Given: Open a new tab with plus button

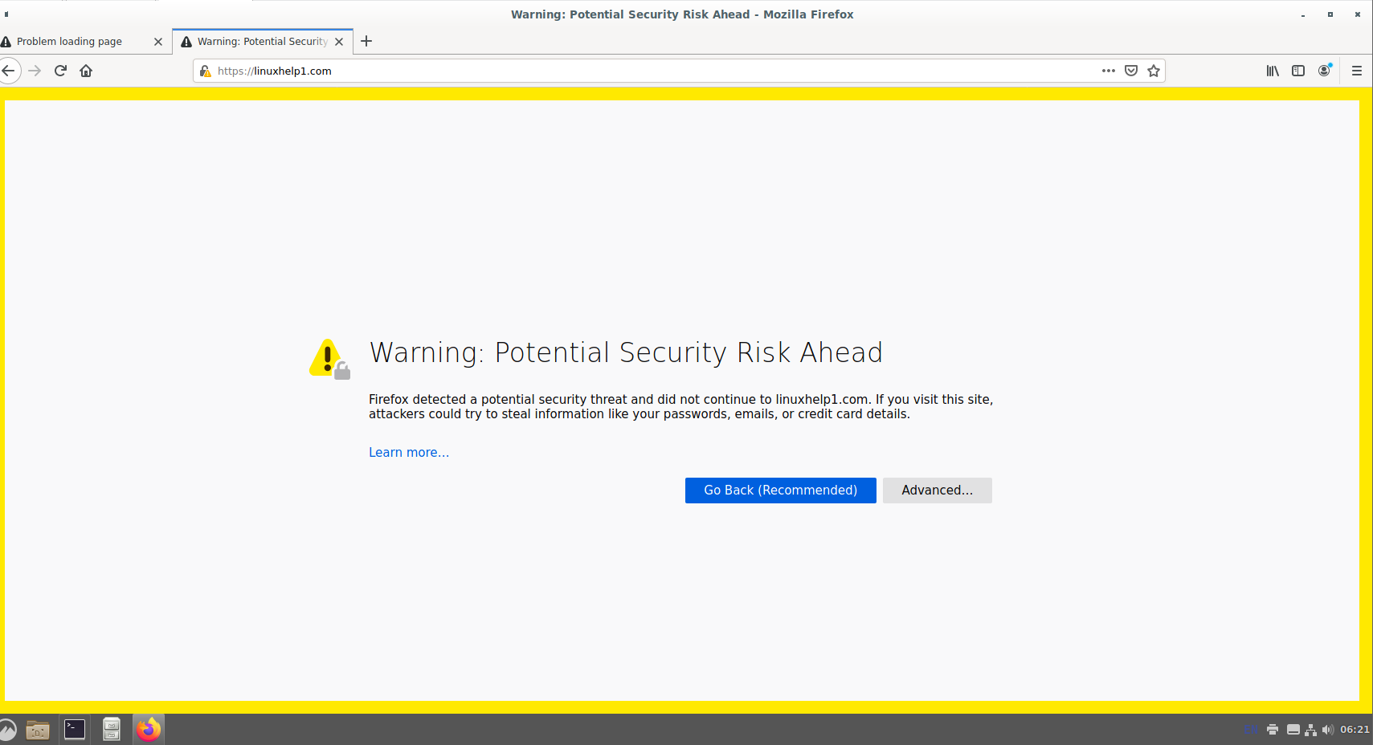Looking at the screenshot, I should pyautogui.click(x=366, y=41).
